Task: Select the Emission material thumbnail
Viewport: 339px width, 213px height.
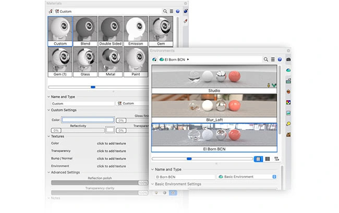Action: click(x=136, y=31)
